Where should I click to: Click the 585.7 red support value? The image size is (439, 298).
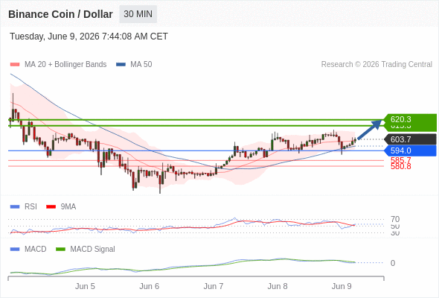401,160
